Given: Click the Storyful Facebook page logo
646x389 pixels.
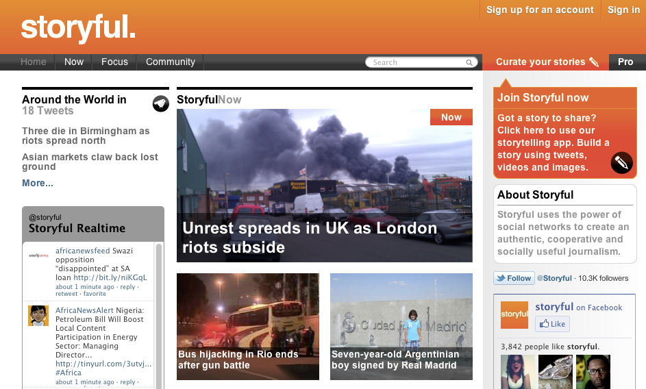Looking at the screenshot, I should click(514, 315).
